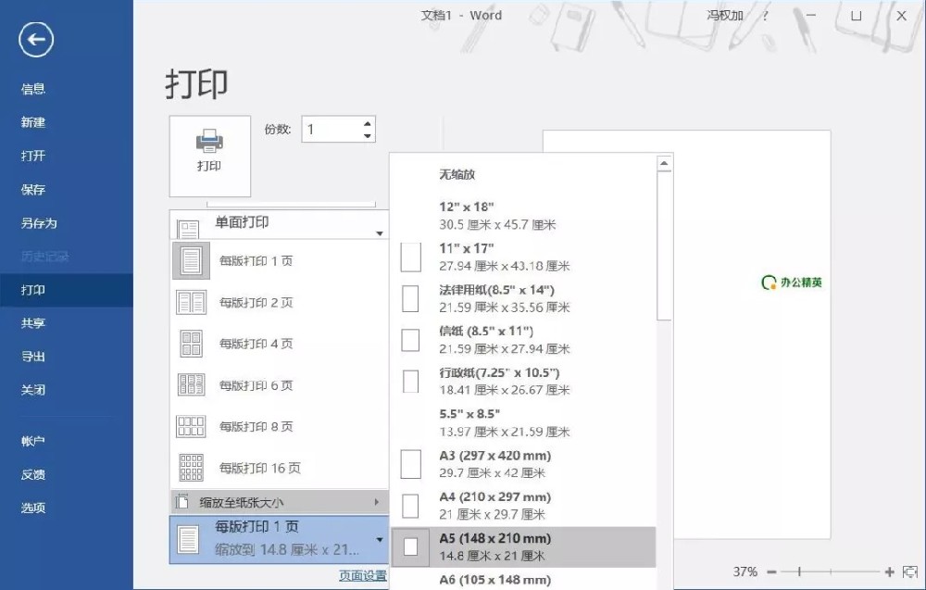Click the zoom to page icon
The image size is (926, 590).
(909, 572)
